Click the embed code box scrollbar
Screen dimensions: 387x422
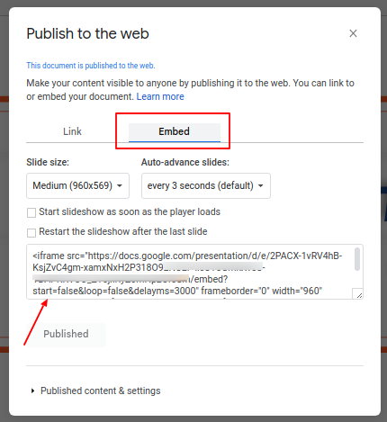(357, 259)
